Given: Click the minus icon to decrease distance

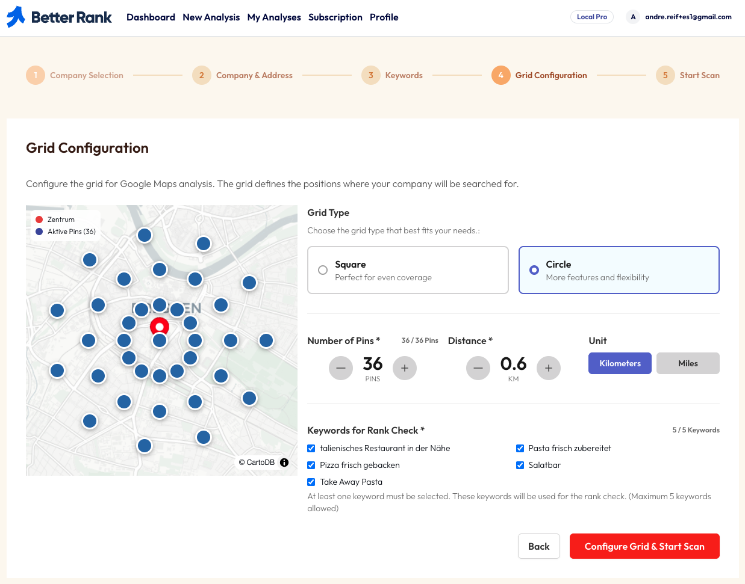Looking at the screenshot, I should (x=478, y=367).
